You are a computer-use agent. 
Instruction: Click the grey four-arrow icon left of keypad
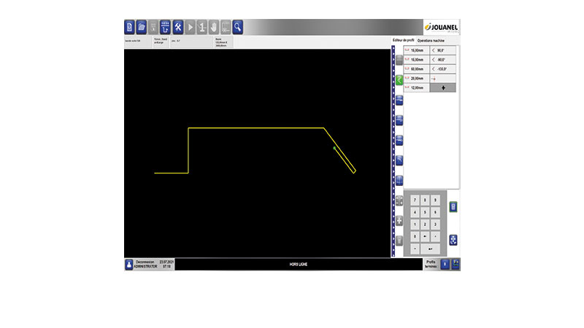(x=399, y=201)
